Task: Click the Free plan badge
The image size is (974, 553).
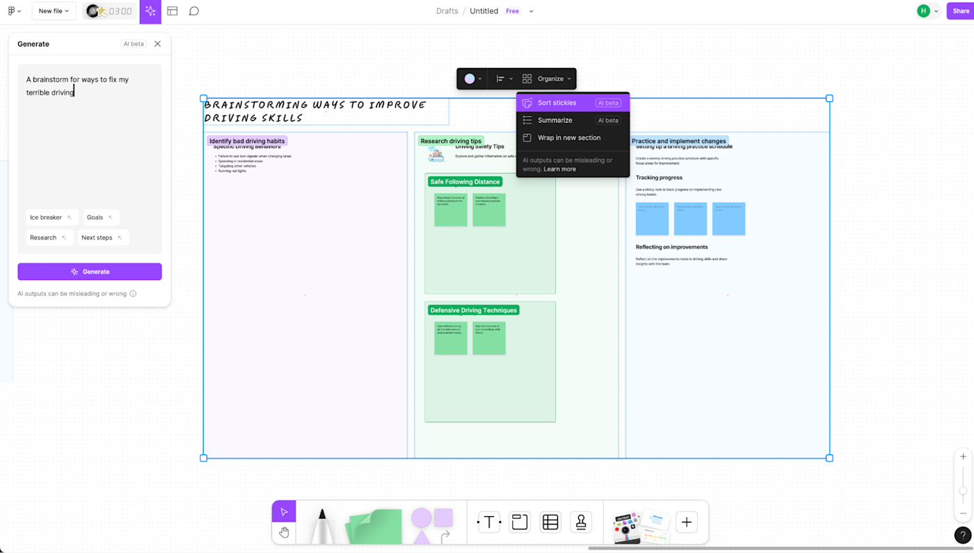Action: (513, 11)
